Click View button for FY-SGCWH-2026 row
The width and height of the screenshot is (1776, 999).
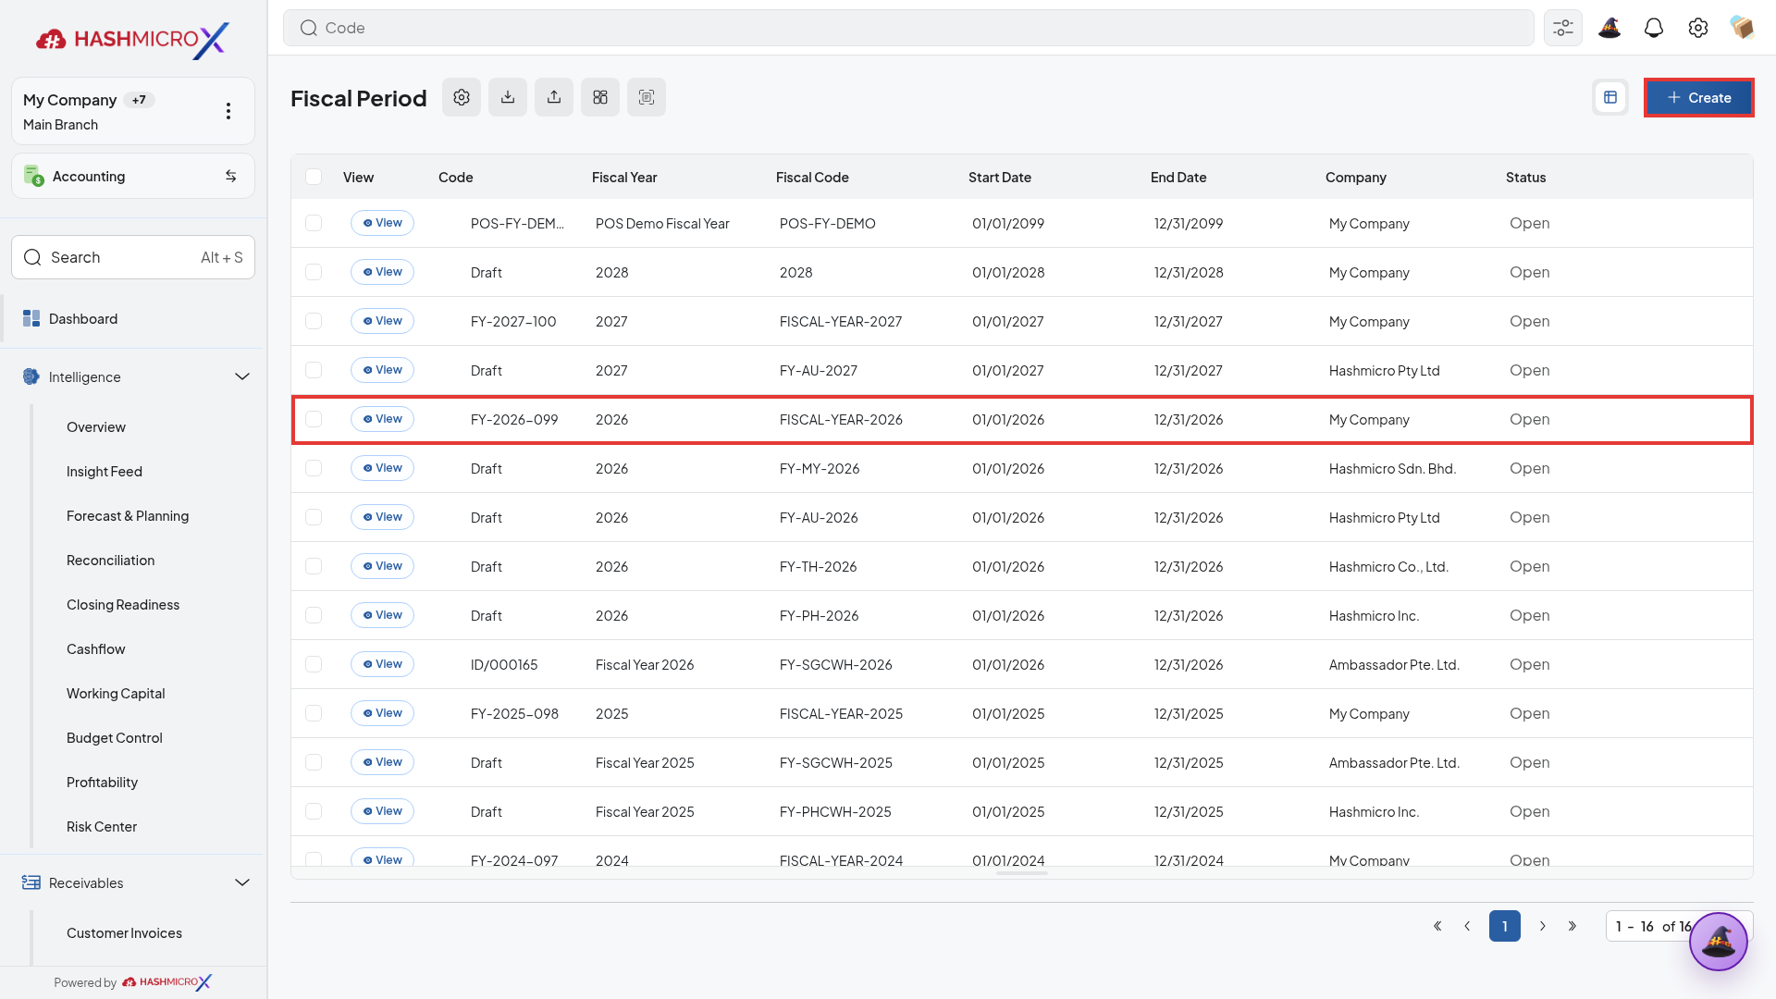click(x=382, y=664)
